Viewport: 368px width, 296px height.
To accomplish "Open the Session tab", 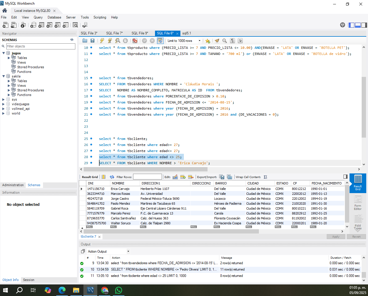I will (29, 280).
